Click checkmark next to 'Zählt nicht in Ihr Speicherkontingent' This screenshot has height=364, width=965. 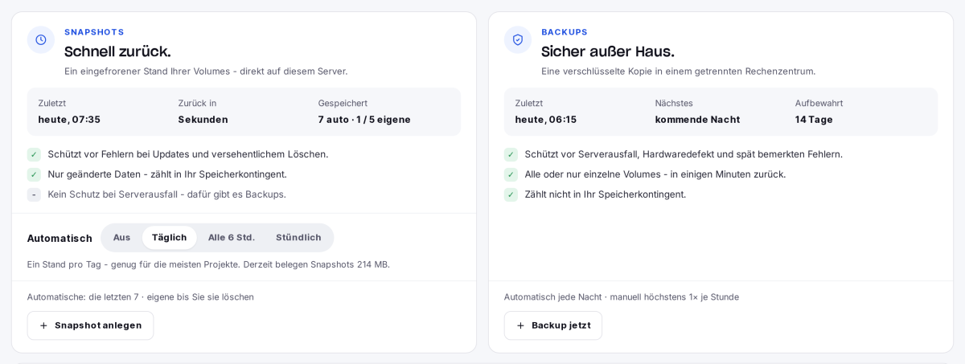click(511, 194)
